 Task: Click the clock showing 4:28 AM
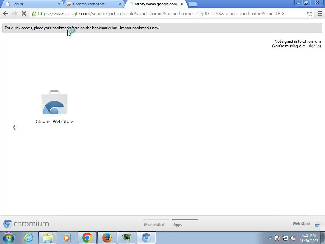pyautogui.click(x=308, y=238)
